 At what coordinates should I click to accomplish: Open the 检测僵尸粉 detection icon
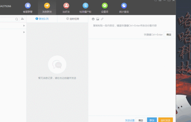pyautogui.click(x=85, y=6)
